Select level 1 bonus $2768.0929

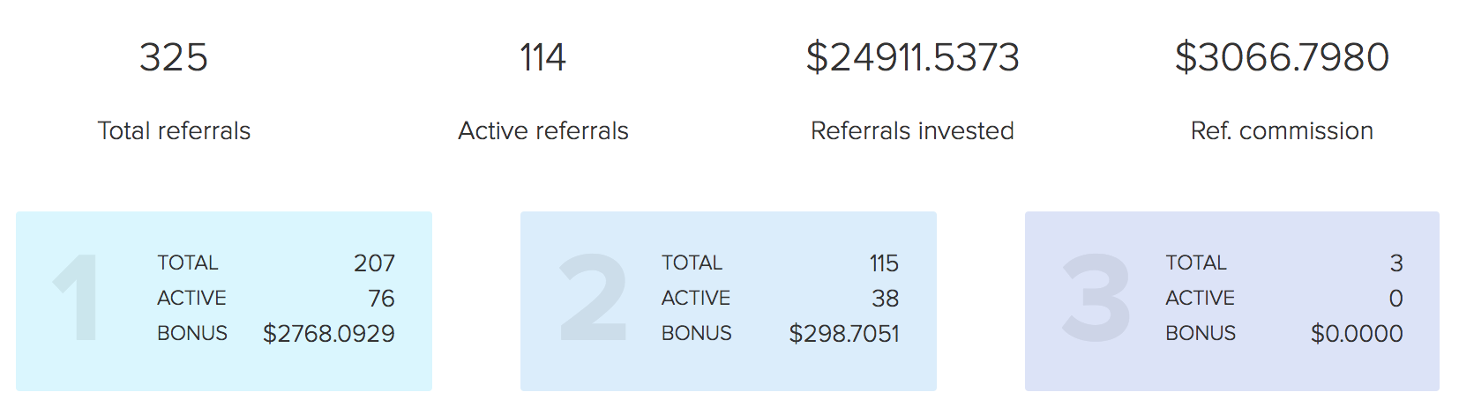pos(329,334)
